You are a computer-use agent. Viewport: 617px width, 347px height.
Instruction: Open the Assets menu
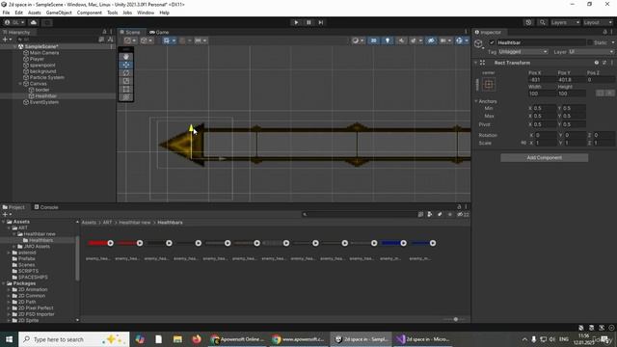point(35,13)
